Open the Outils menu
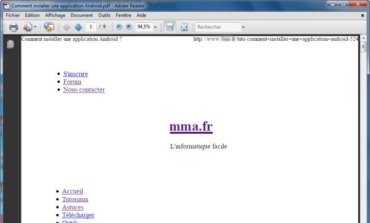 click(x=104, y=15)
